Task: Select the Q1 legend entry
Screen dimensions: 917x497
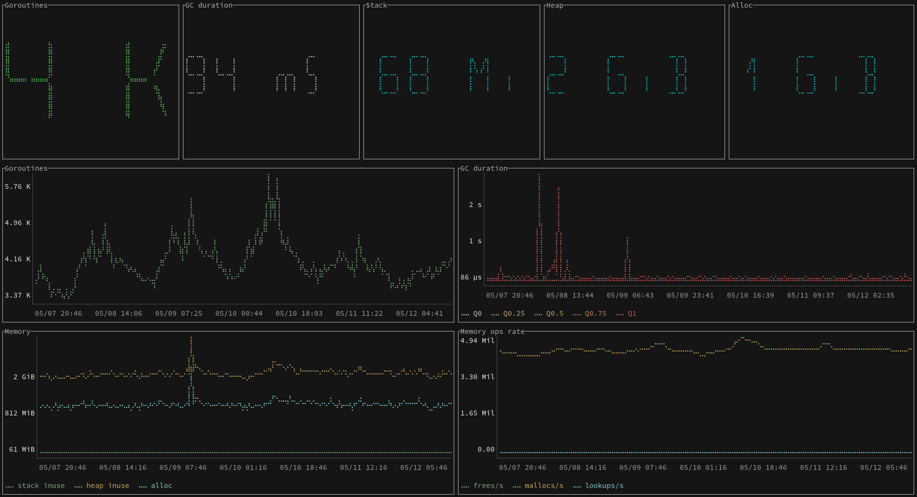Action: click(626, 313)
